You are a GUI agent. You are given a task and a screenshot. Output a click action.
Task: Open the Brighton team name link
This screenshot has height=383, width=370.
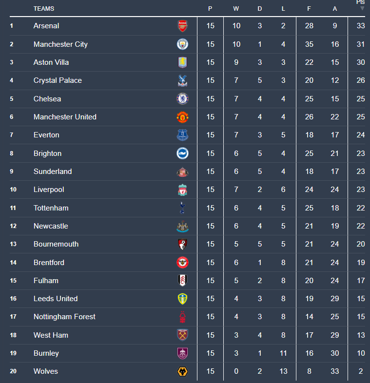pyautogui.click(x=47, y=153)
